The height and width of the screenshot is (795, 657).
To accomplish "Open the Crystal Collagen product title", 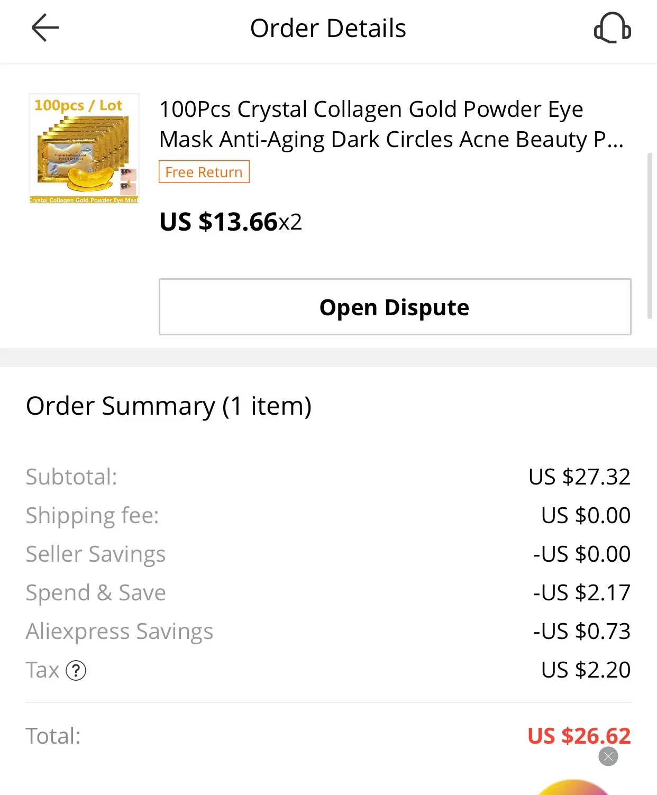I will [391, 124].
